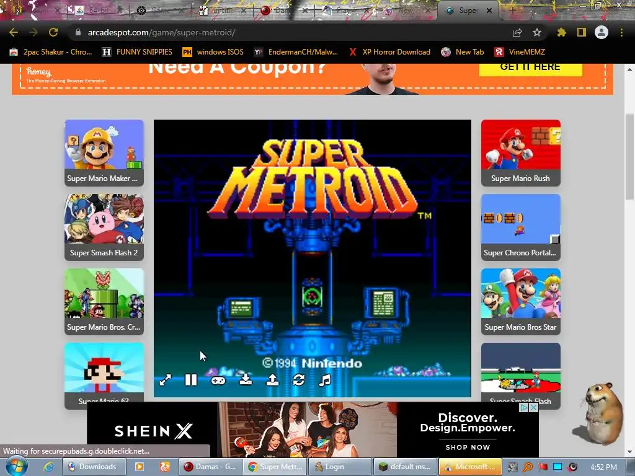The image size is (635, 476).
Task: Open Super Chrono Portal game card
Action: point(521,227)
